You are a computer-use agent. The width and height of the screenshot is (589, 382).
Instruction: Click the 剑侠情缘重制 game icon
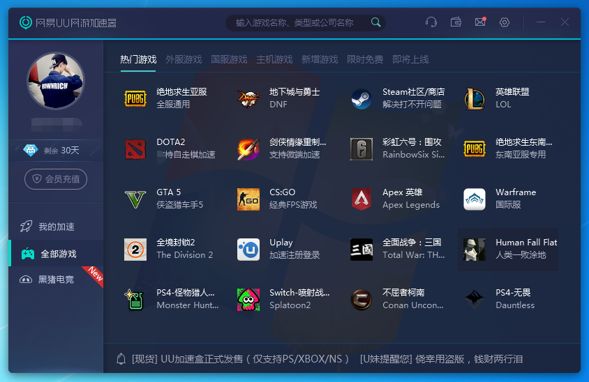(248, 148)
